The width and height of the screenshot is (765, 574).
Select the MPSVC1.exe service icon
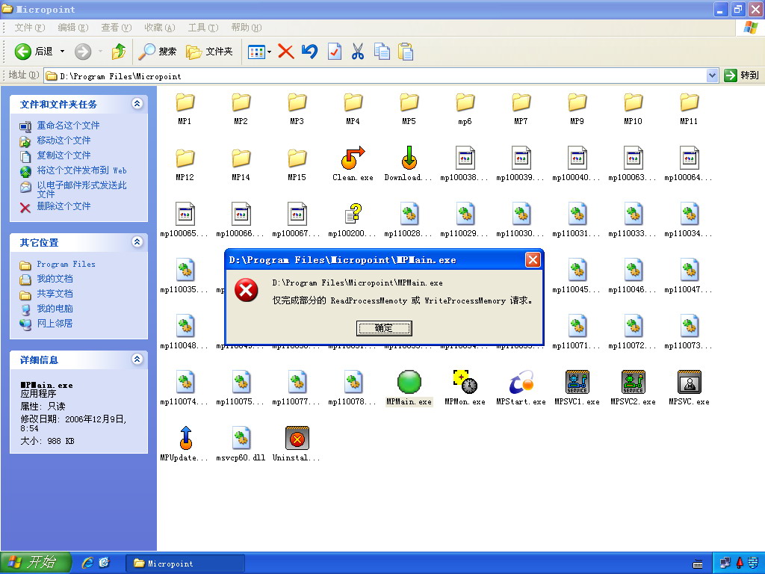[x=577, y=382]
